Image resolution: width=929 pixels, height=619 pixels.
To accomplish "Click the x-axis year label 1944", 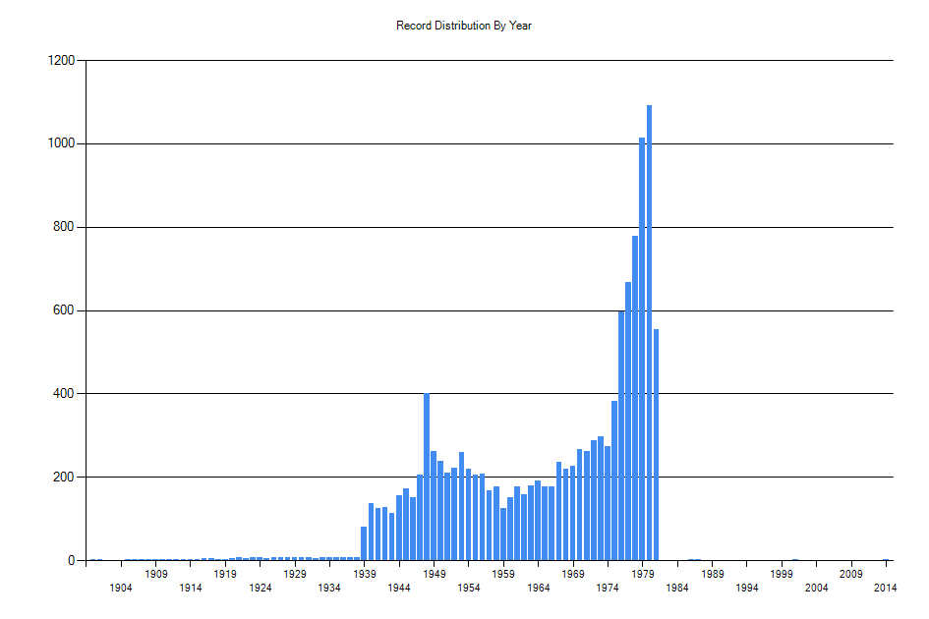I will pos(399,588).
